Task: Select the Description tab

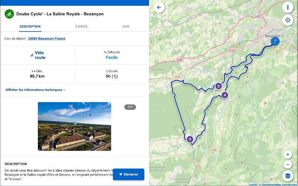Action: (30, 26)
